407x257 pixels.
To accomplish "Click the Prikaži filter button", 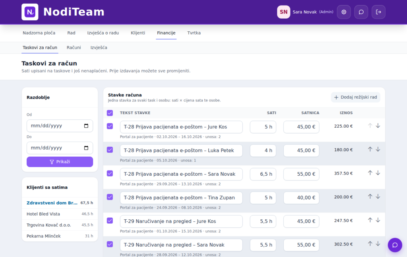I will [60, 162].
